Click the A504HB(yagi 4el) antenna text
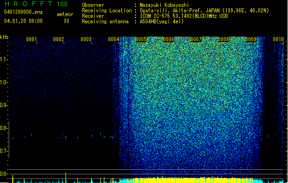This screenshot has height=183, width=288. [162, 22]
